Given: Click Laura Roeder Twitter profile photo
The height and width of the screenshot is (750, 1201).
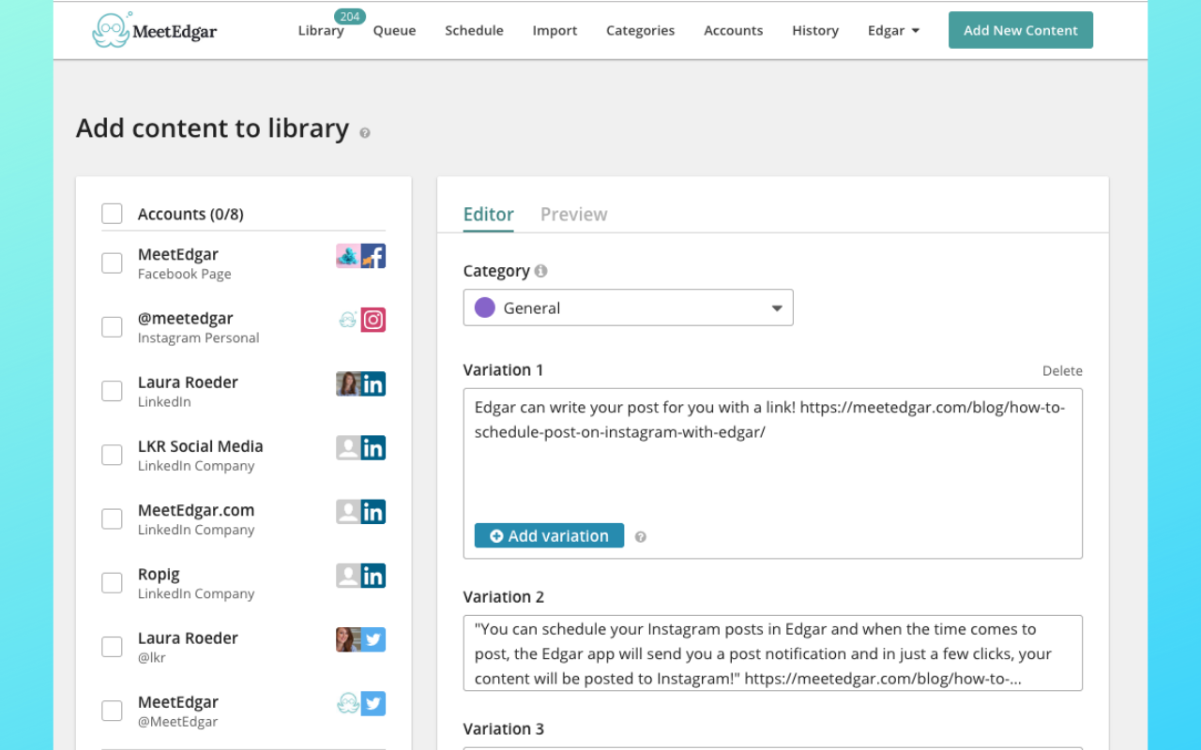Looking at the screenshot, I should [348, 639].
